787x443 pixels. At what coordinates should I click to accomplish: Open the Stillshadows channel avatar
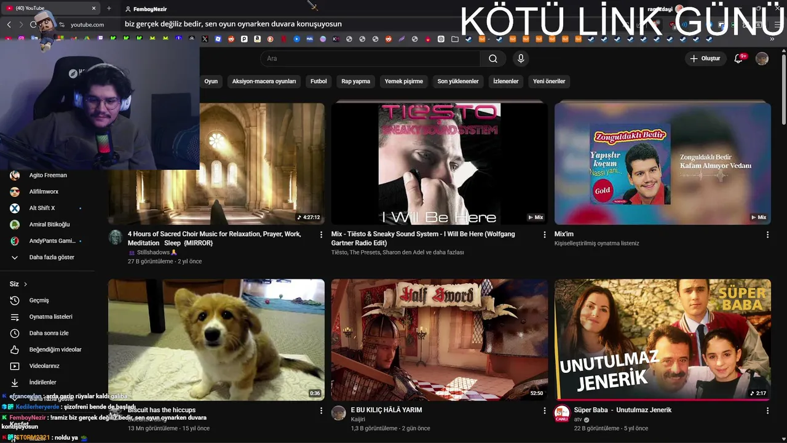[116, 237]
